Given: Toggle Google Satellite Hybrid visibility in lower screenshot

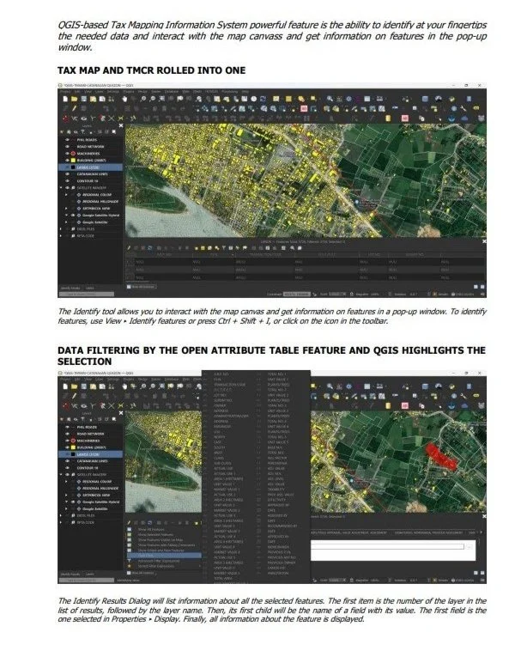Looking at the screenshot, I should (x=73, y=502).
